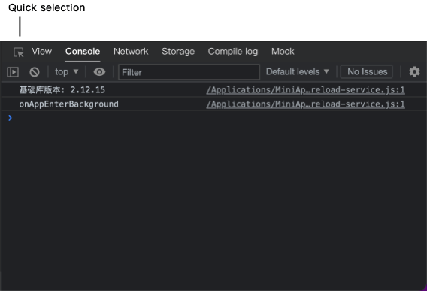Open the Default levels dropdown
Image resolution: width=427 pixels, height=291 pixels.
(298, 72)
